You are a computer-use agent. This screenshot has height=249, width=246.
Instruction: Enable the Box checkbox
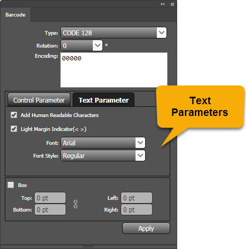11,185
